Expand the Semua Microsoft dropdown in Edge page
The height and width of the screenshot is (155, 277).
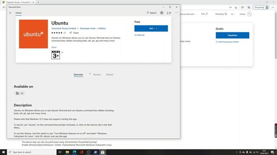tap(188, 14)
